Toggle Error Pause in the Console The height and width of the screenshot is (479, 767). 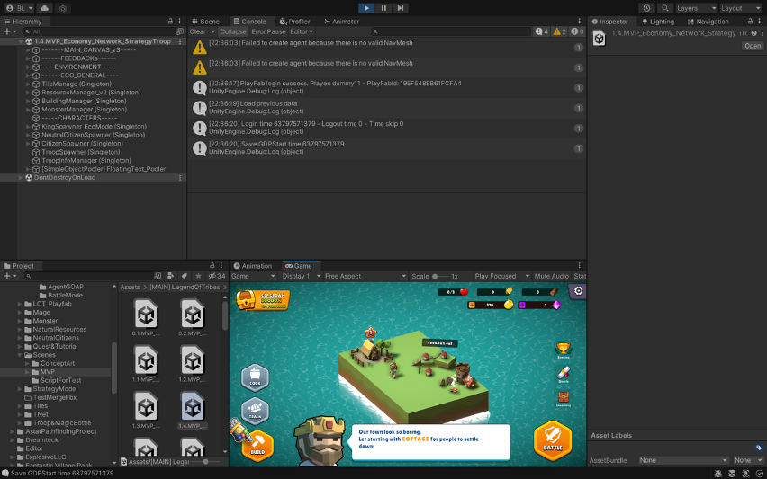268,31
